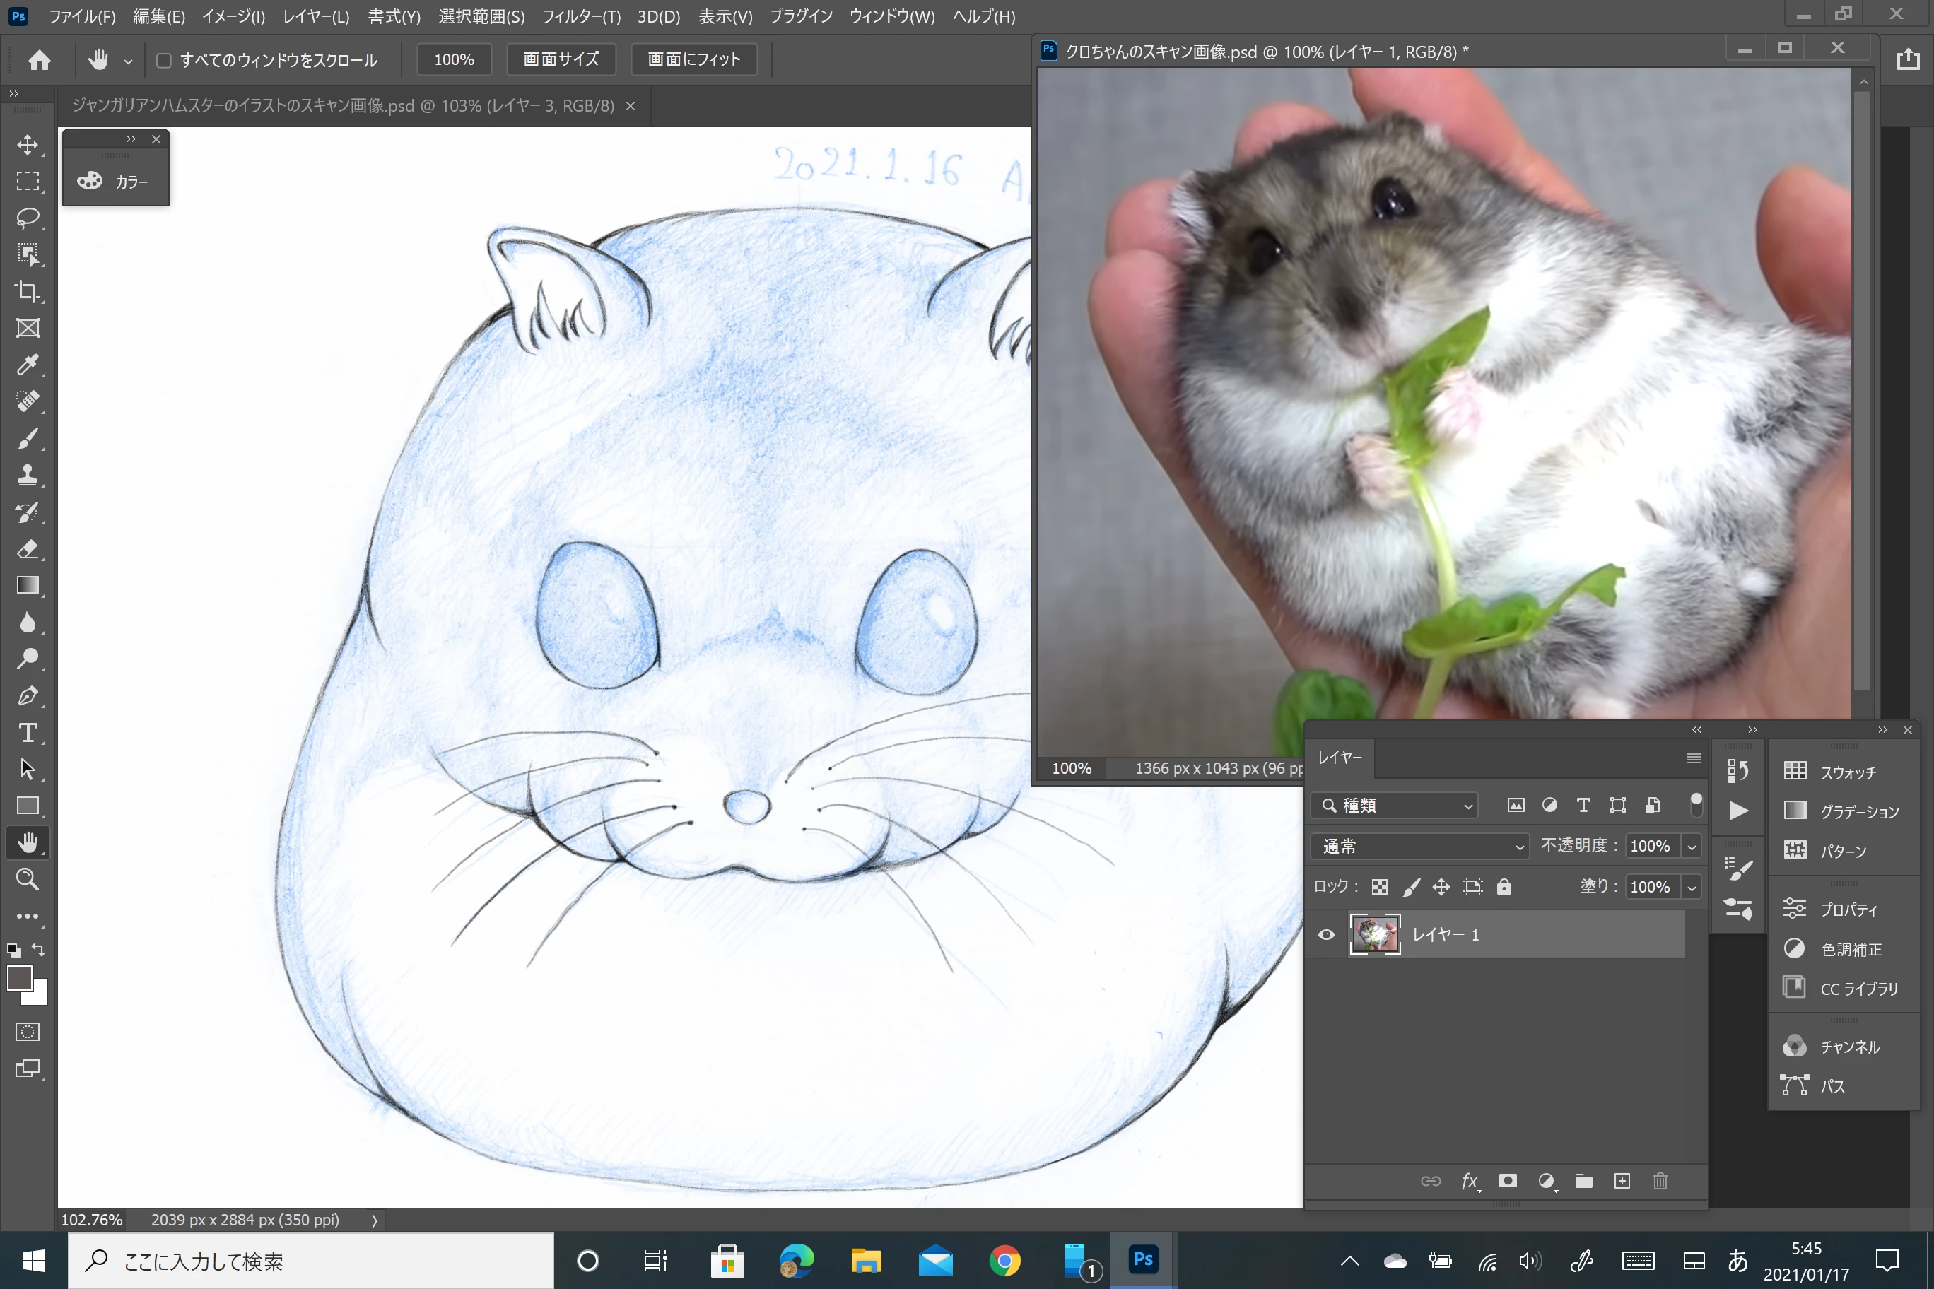Enable すべてのウィンドウをスクロール checkbox
The height and width of the screenshot is (1289, 1934).
(163, 60)
